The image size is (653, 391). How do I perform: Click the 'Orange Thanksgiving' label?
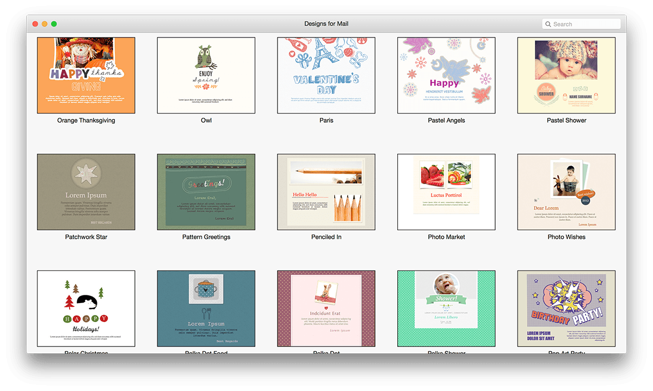(86, 121)
